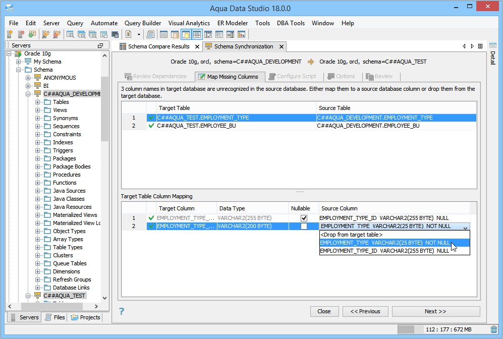Screen dimensions: 503x339
Task: Click the Register Server toolbar icon
Action: pyautogui.click(x=10, y=34)
